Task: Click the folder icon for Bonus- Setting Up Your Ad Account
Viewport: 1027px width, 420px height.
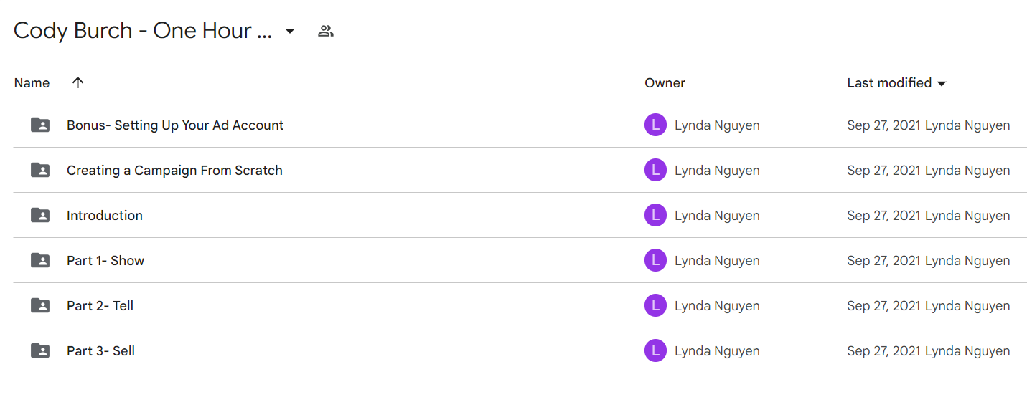Action: pyautogui.click(x=40, y=125)
